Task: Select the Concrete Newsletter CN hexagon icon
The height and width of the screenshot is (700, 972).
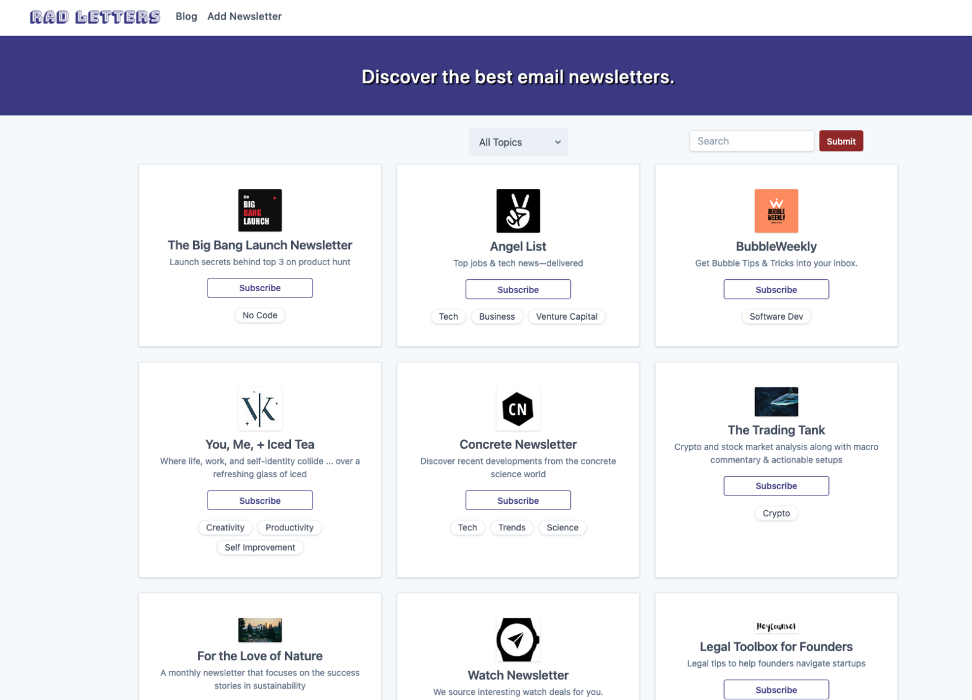Action: point(518,409)
